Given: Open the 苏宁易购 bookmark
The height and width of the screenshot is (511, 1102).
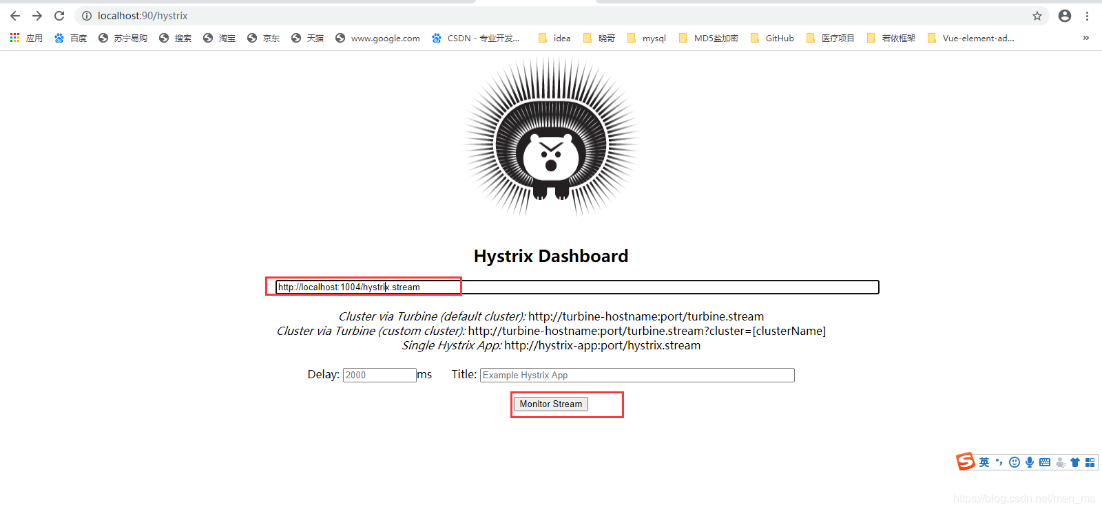Looking at the screenshot, I should (123, 38).
